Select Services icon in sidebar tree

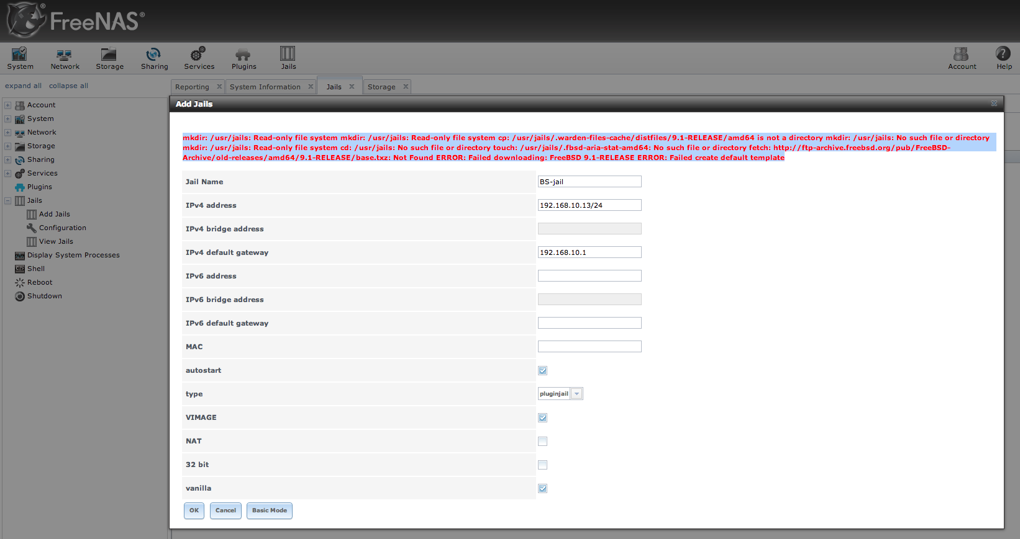tap(20, 174)
